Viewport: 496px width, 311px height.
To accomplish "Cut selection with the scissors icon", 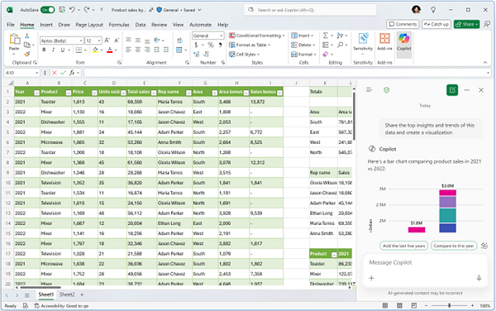I will coord(27,36).
